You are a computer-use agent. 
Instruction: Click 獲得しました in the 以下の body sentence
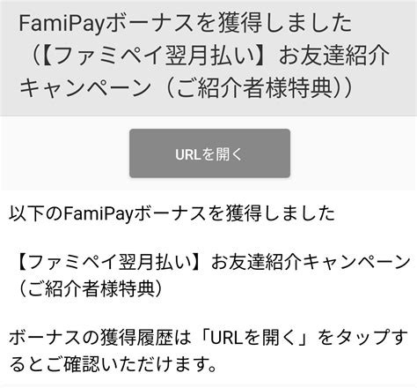(x=280, y=213)
